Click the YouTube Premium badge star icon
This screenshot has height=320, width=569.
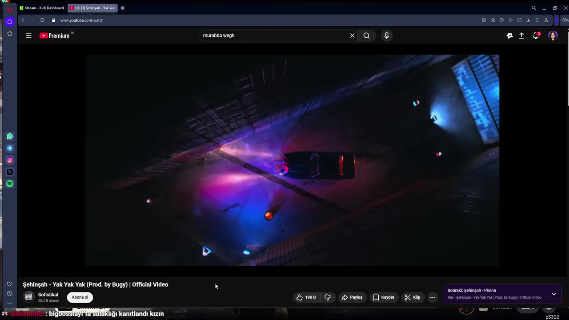pos(509,36)
